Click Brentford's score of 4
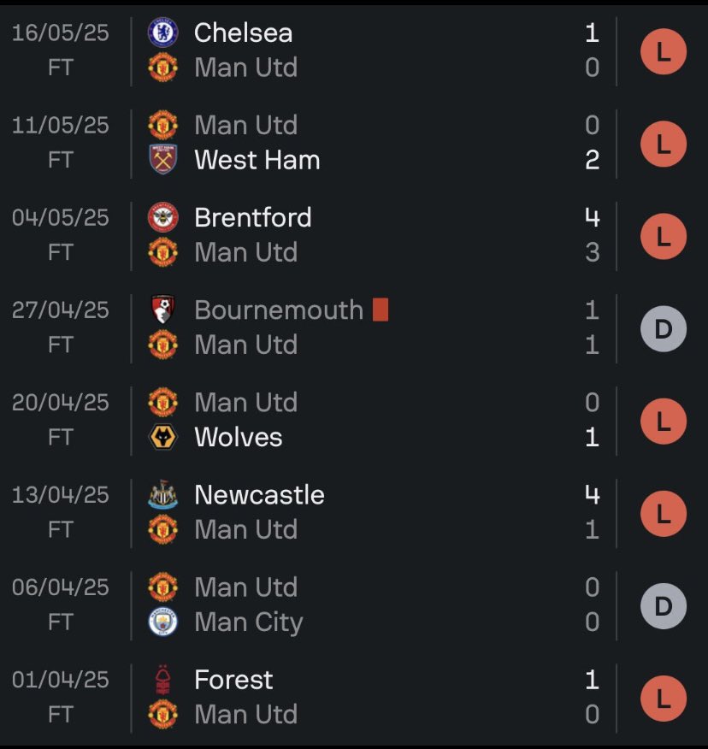 point(593,218)
